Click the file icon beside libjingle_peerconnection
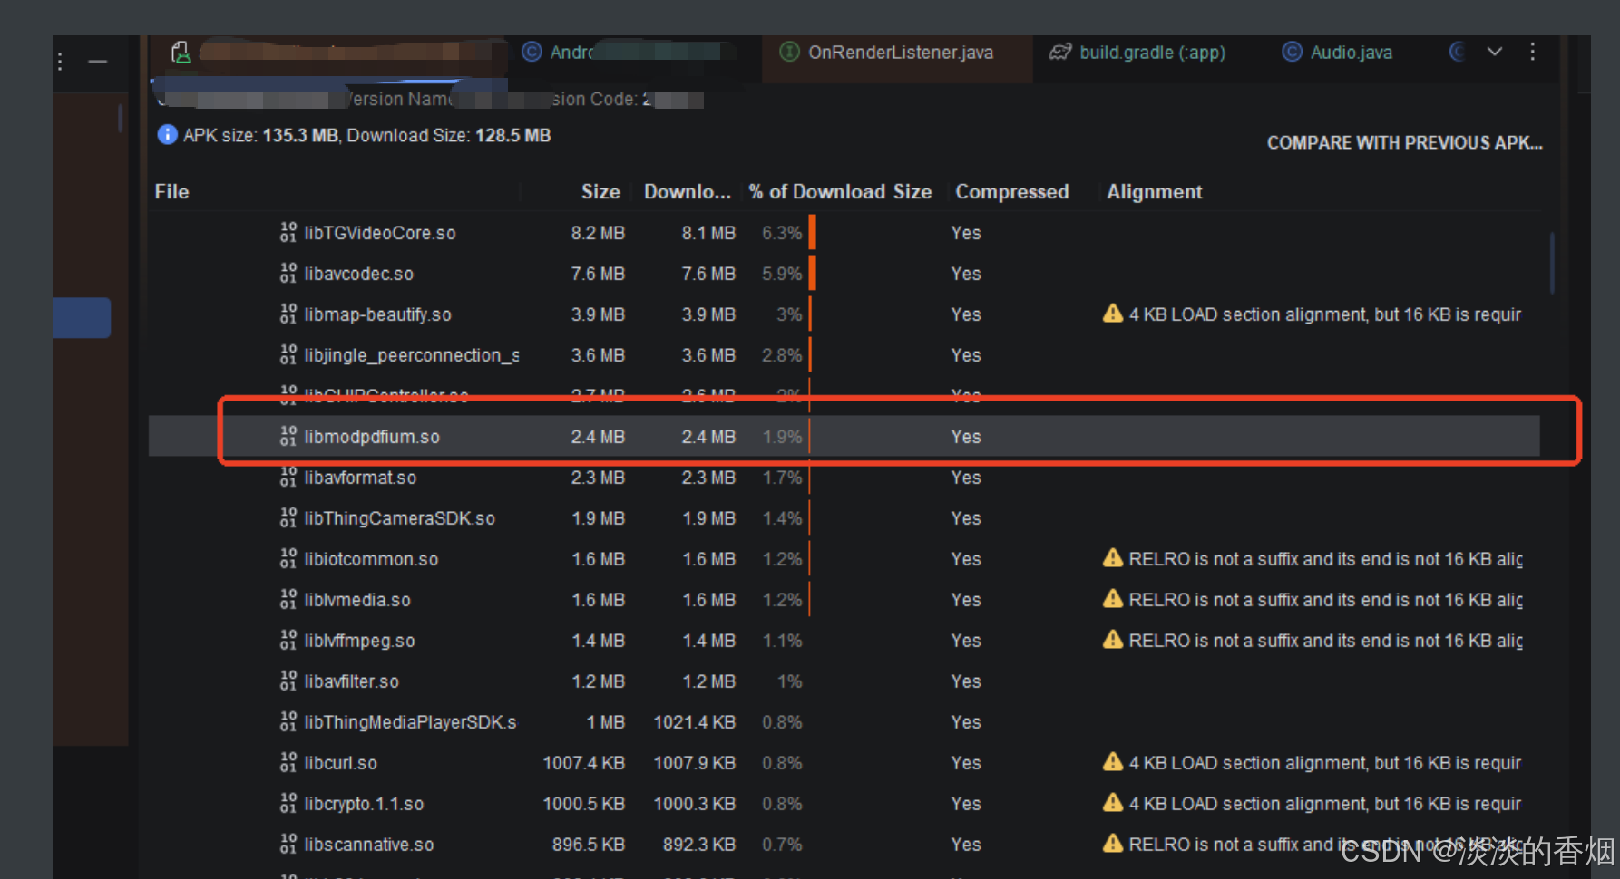The height and width of the screenshot is (879, 1620). (288, 355)
